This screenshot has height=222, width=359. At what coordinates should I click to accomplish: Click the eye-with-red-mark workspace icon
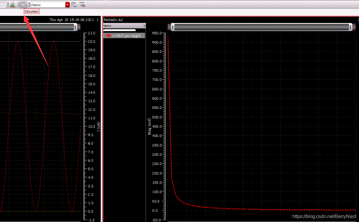click(82, 5)
